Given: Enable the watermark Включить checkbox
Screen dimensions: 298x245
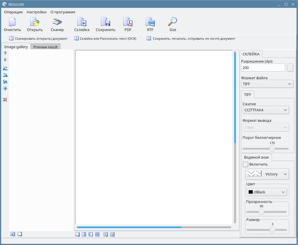Looking at the screenshot, I should 246,164.
